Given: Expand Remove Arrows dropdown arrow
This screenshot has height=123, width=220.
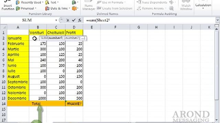Looking at the screenshot, I should (x=166, y=8).
